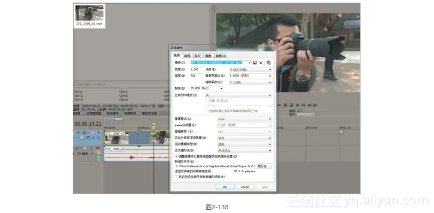
Task: Delete the template with the red X icon
Action: 261,63
